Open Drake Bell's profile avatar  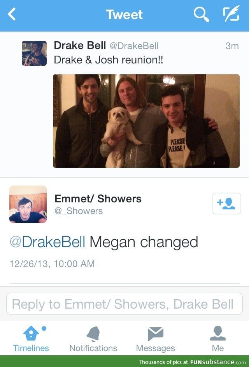pyautogui.click(x=34, y=53)
